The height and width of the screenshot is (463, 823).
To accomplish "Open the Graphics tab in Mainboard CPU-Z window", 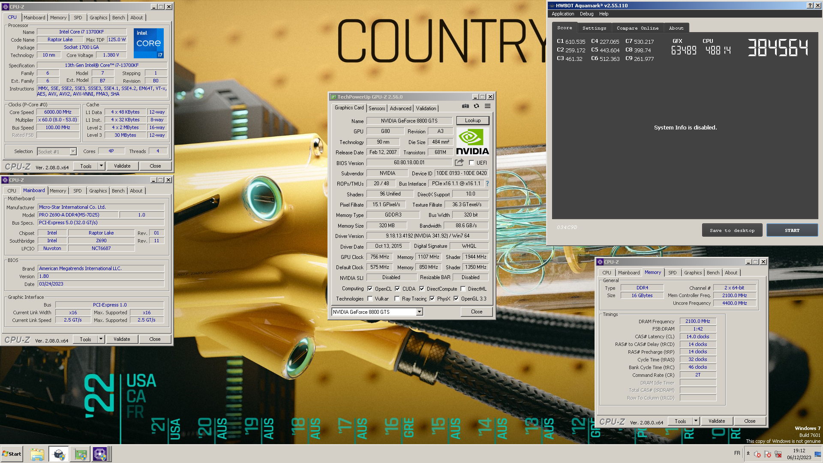I will pos(98,191).
